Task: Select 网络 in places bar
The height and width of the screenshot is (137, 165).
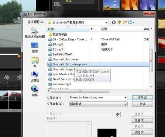Action: click(35, 91)
